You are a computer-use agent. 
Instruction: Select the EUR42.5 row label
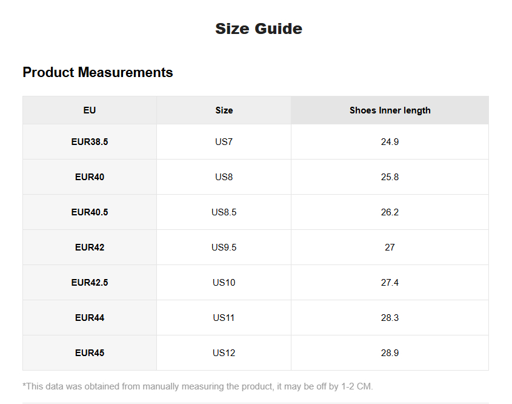point(90,283)
